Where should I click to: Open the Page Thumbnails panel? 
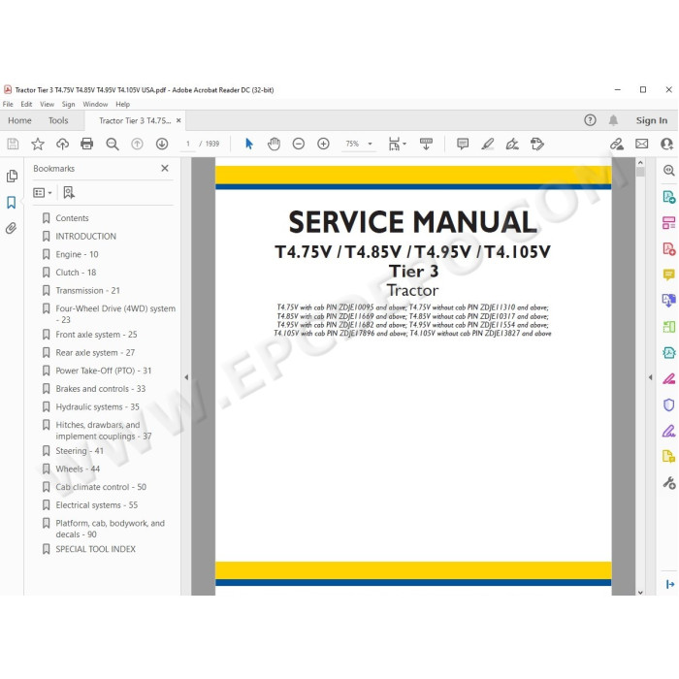(x=12, y=176)
